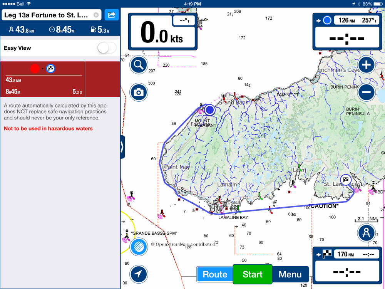The width and height of the screenshot is (385, 289).
Task: Edit the Leg 13a route name field
Action: (48, 15)
